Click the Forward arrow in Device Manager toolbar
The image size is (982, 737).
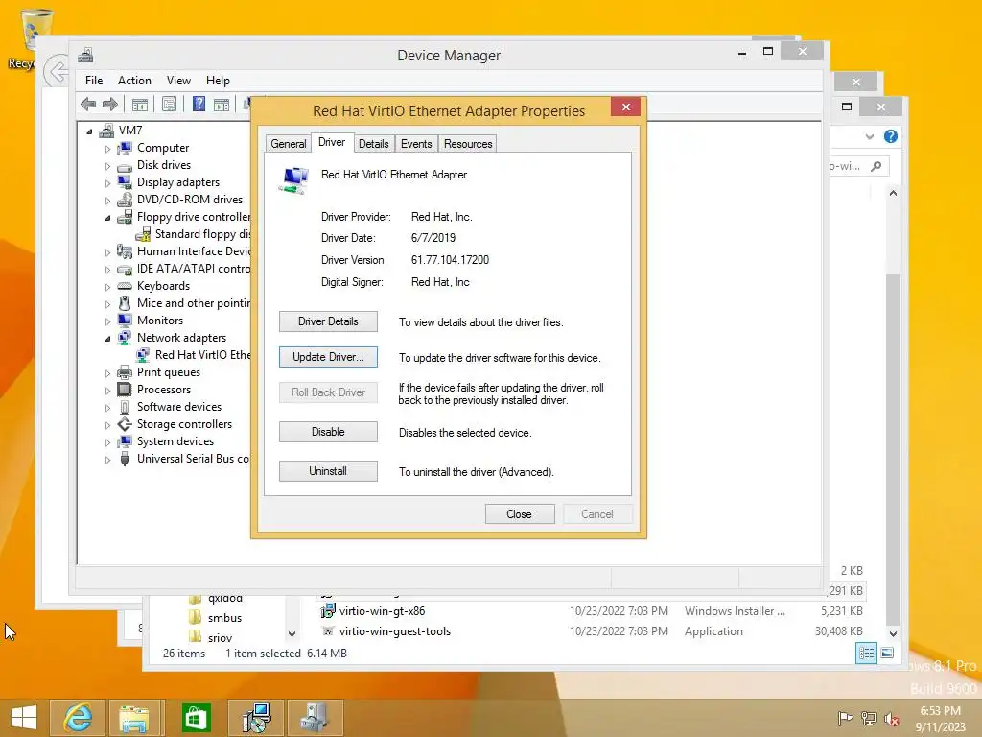pos(110,104)
